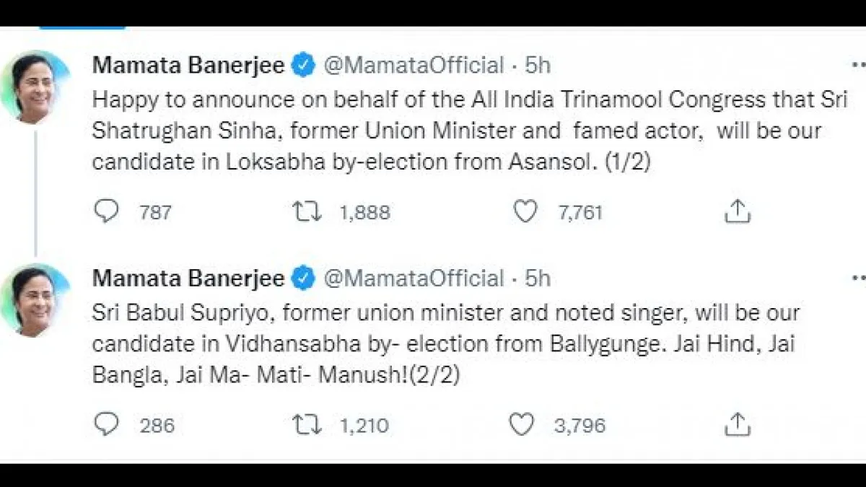Viewport: 866px width, 487px height.
Task: Like the first tweet with the heart icon
Action: pyautogui.click(x=525, y=211)
